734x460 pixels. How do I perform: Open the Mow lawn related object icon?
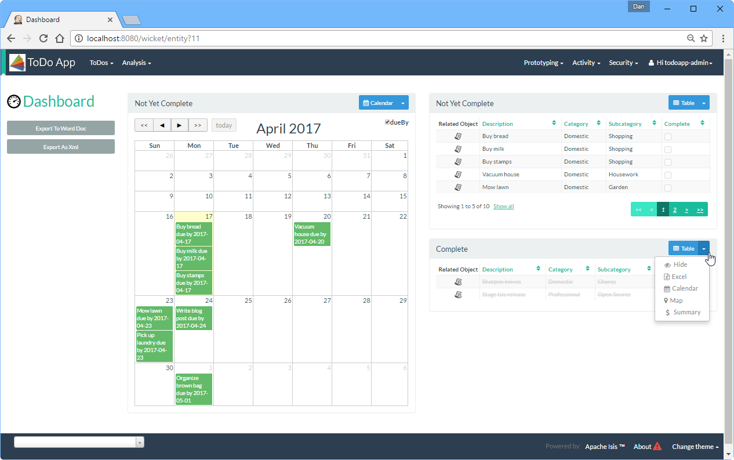[x=458, y=187]
